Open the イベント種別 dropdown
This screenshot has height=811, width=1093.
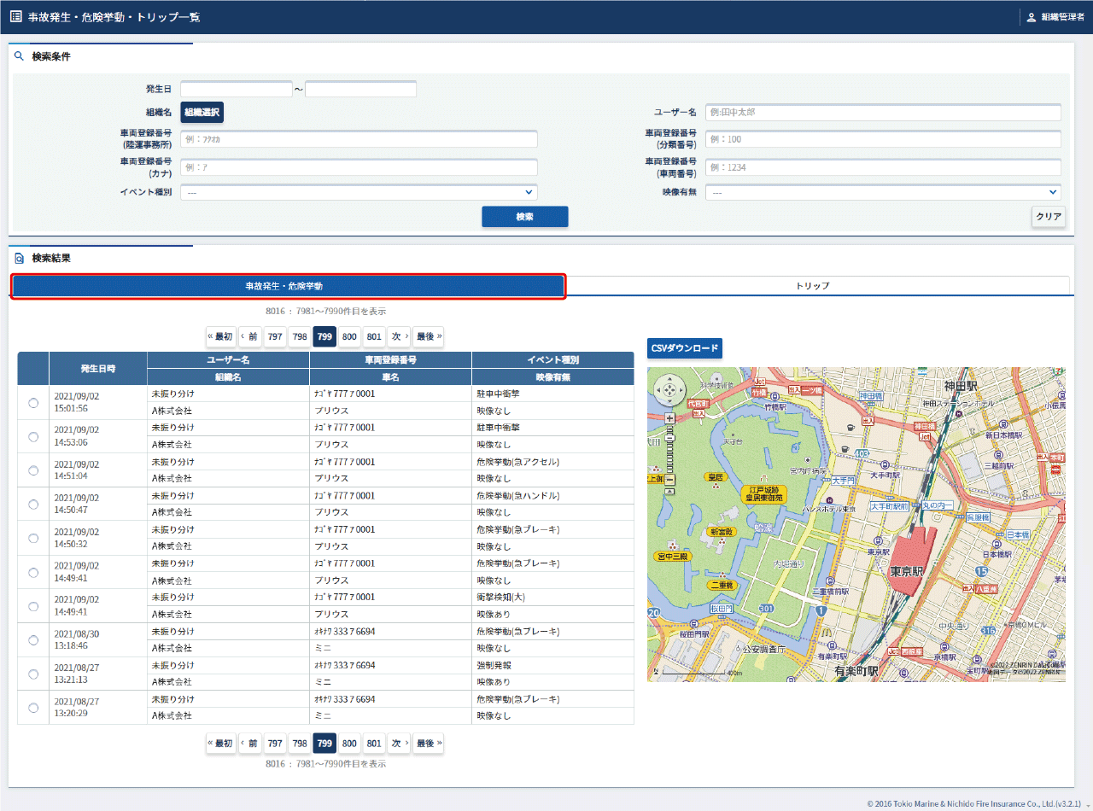point(359,193)
